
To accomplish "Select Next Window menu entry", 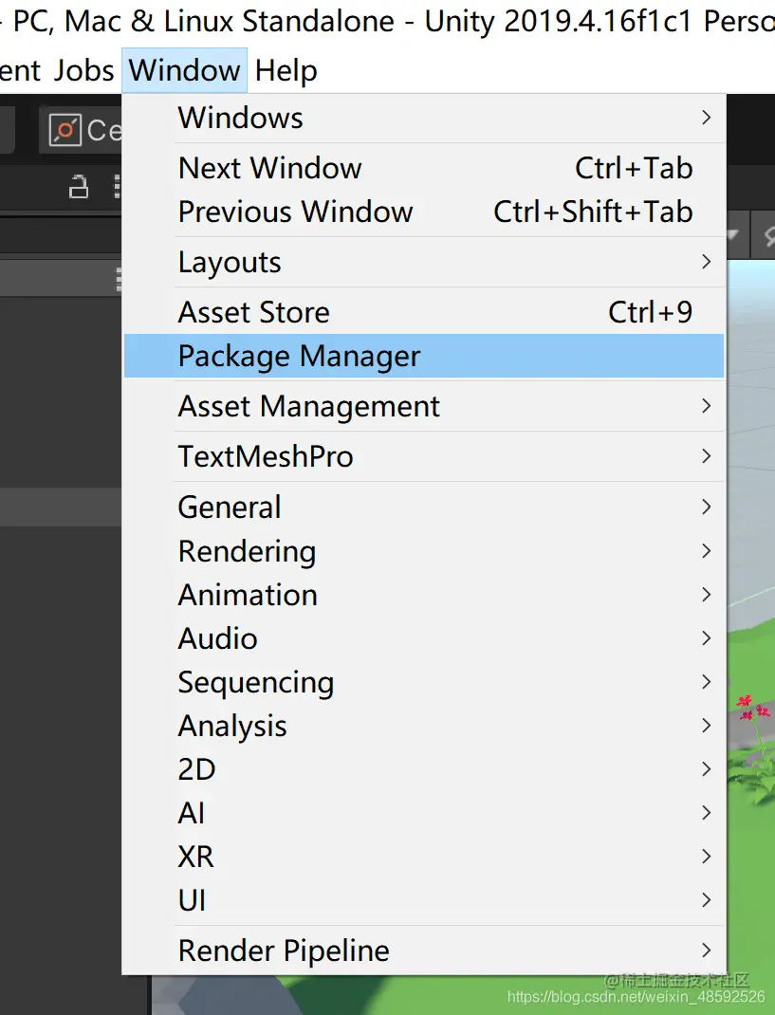I will pyautogui.click(x=424, y=168).
